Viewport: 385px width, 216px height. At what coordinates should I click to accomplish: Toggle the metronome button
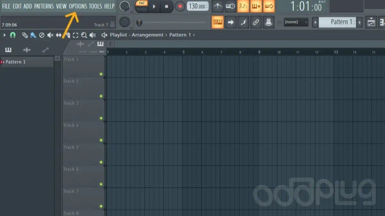tap(218, 6)
